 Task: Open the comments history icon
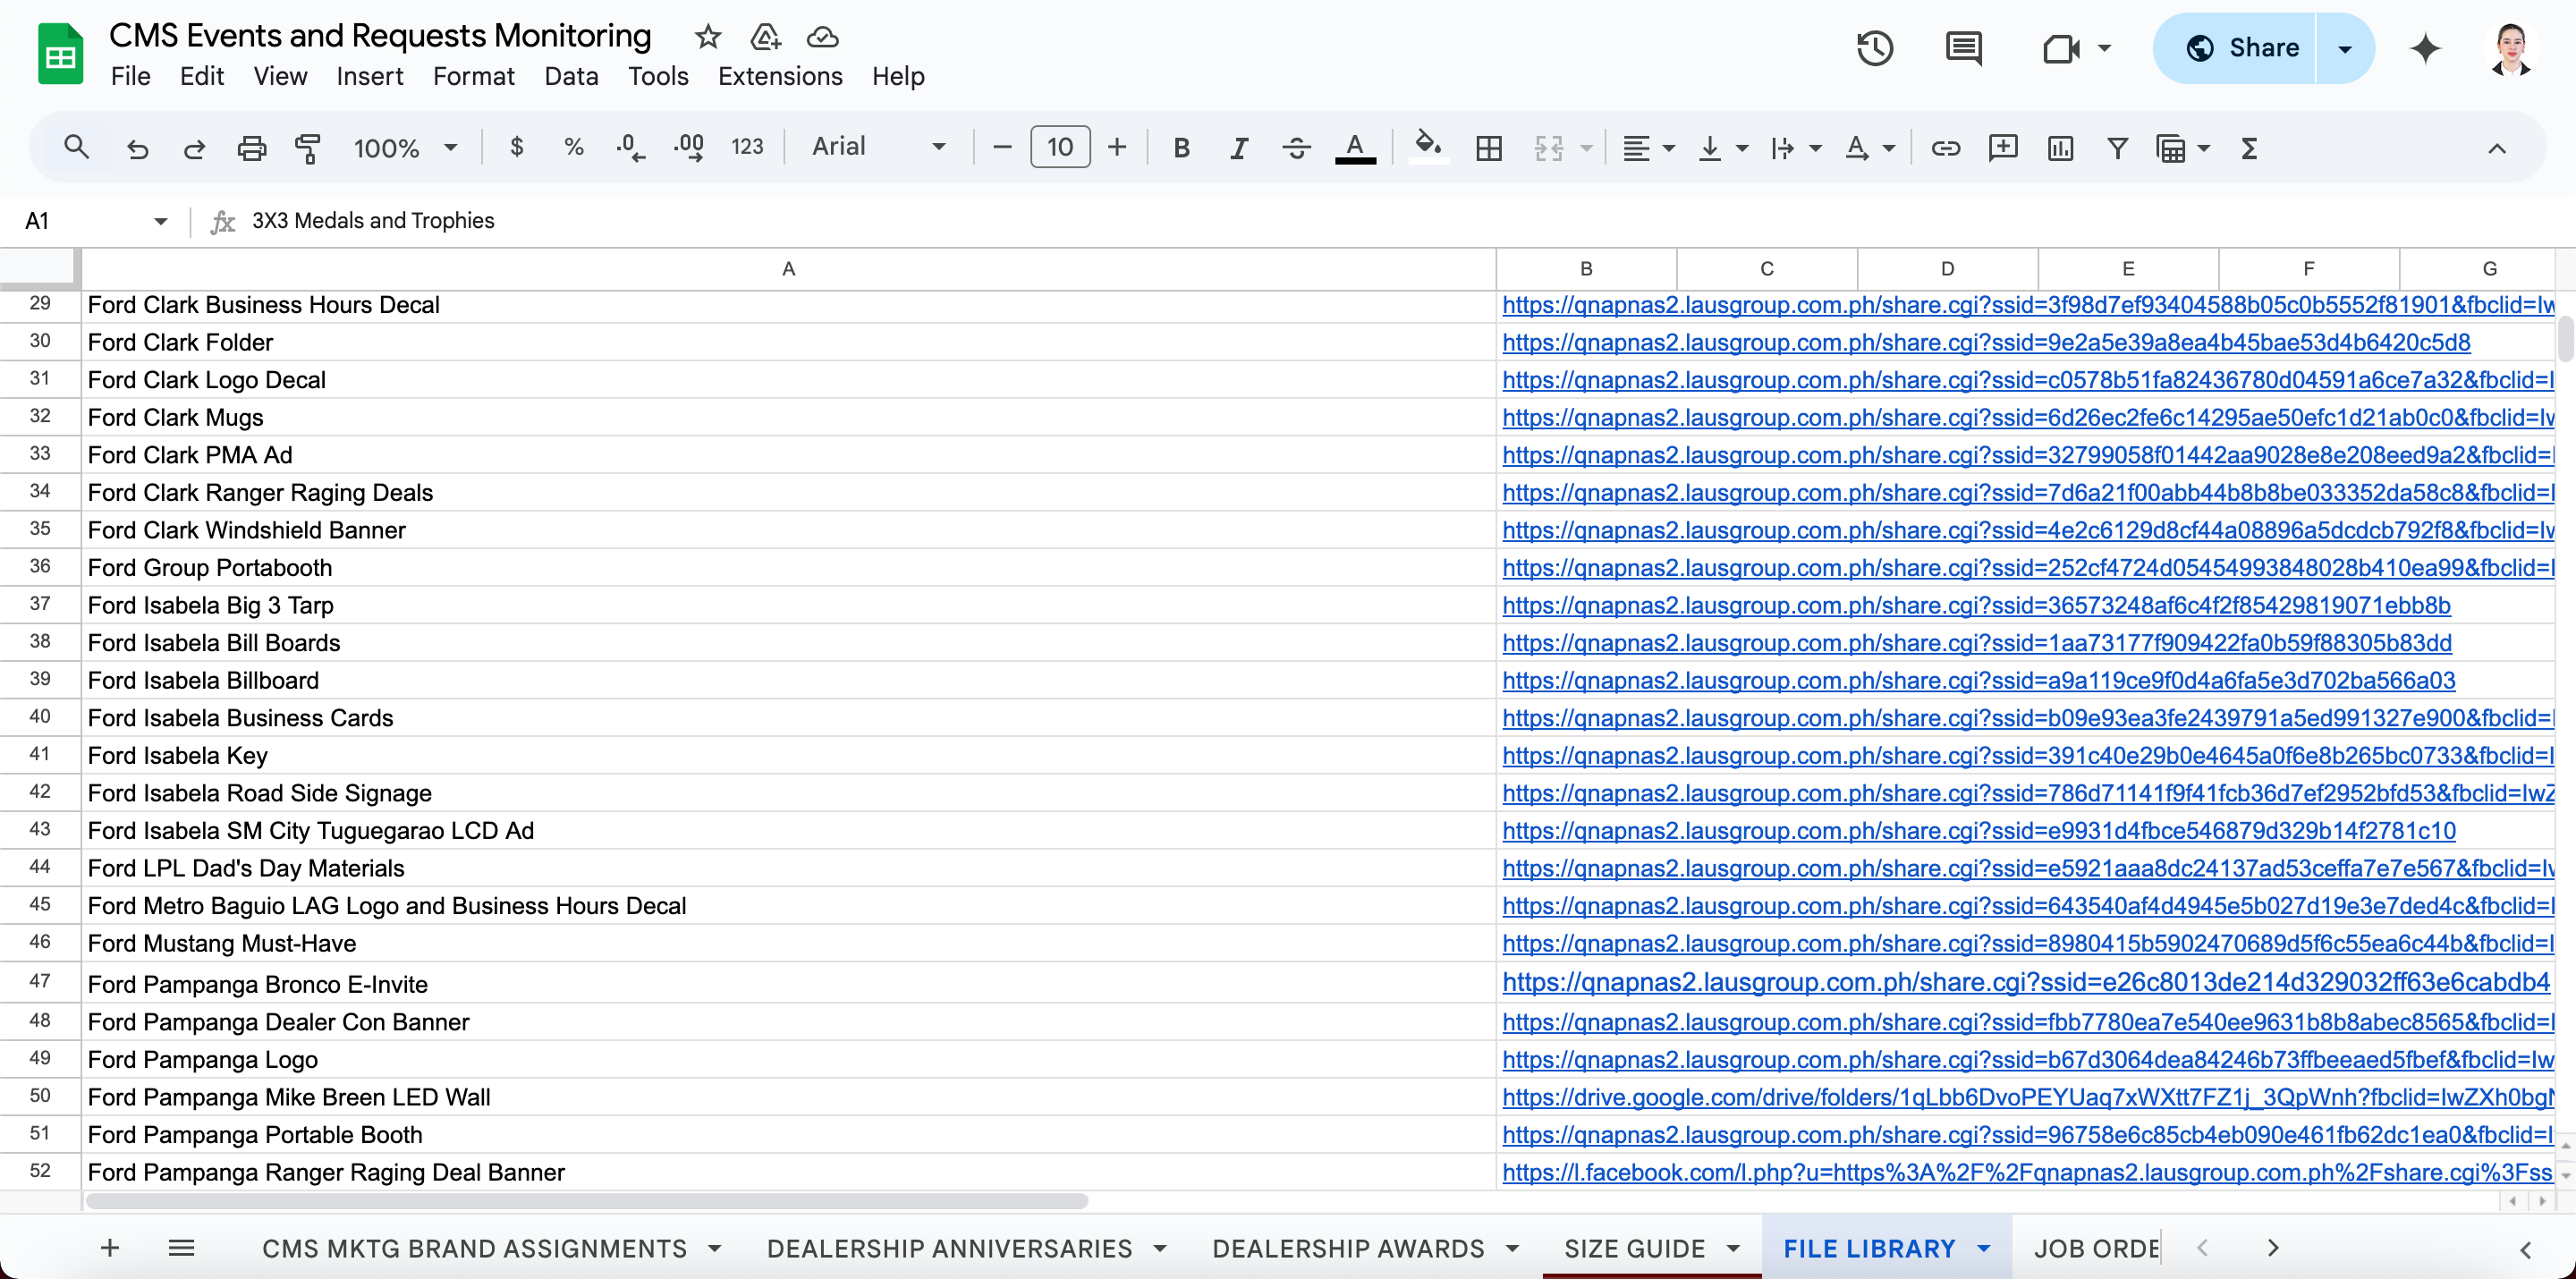[1964, 48]
